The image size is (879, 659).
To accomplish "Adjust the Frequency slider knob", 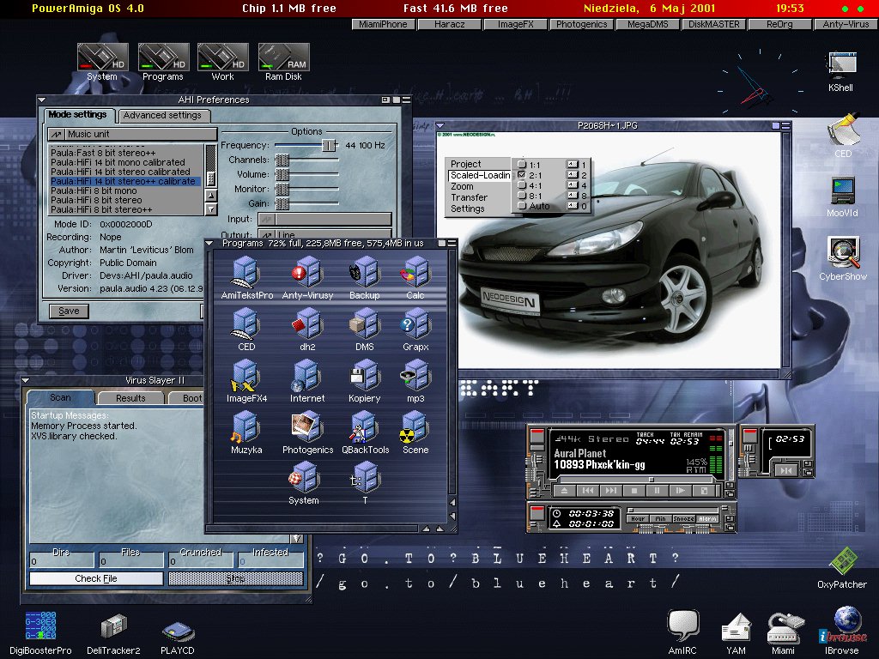I will [329, 145].
